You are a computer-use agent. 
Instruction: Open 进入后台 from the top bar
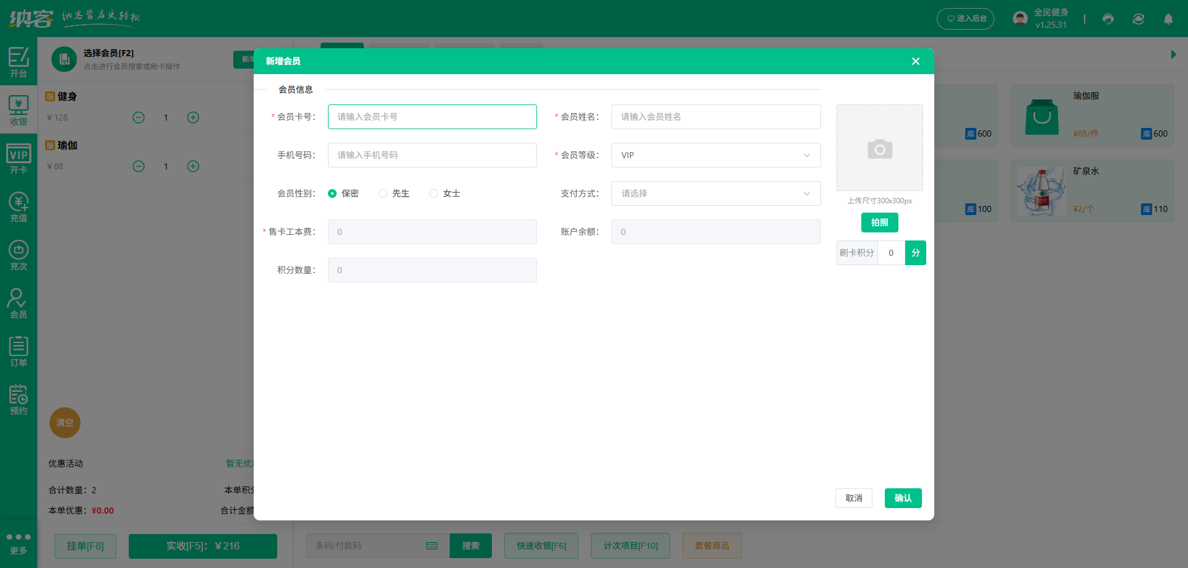coord(965,19)
